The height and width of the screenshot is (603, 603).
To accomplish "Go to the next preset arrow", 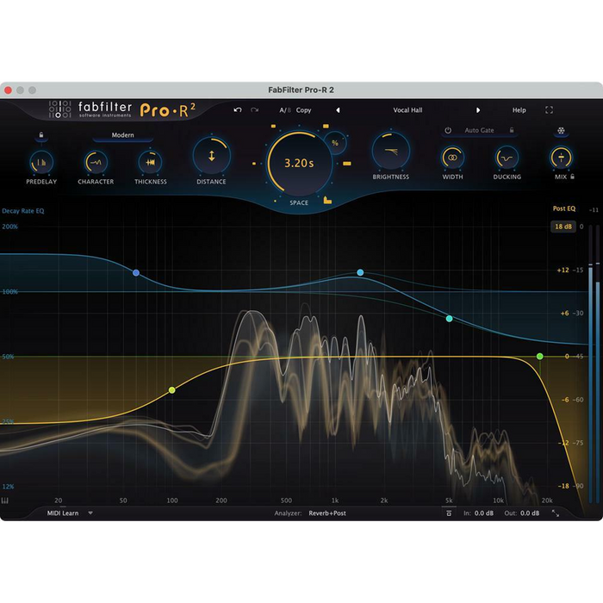I will (x=478, y=110).
